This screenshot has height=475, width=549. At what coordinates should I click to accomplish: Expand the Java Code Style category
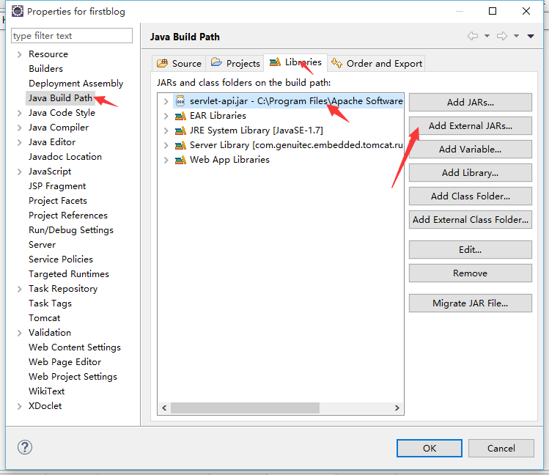[x=20, y=113]
